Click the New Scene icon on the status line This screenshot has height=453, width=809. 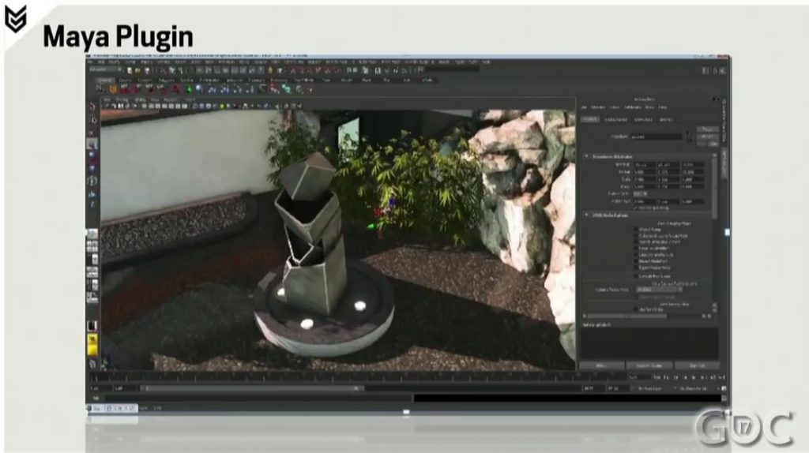pos(130,70)
